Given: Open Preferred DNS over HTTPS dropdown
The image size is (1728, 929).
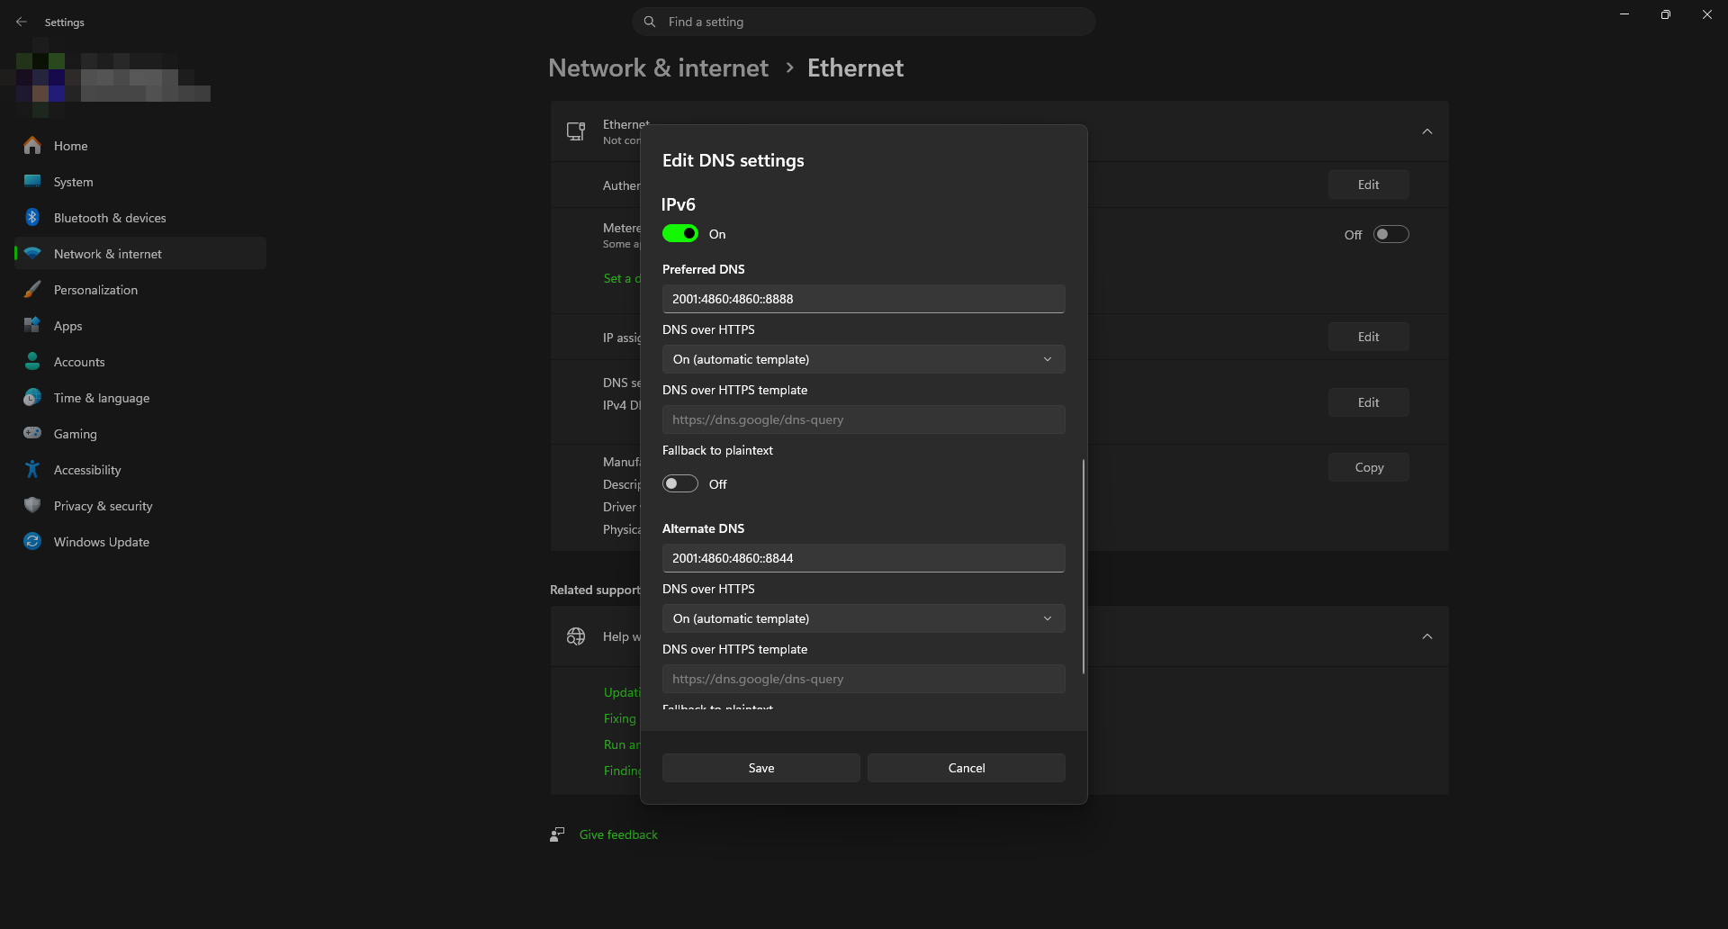Looking at the screenshot, I should point(864,359).
